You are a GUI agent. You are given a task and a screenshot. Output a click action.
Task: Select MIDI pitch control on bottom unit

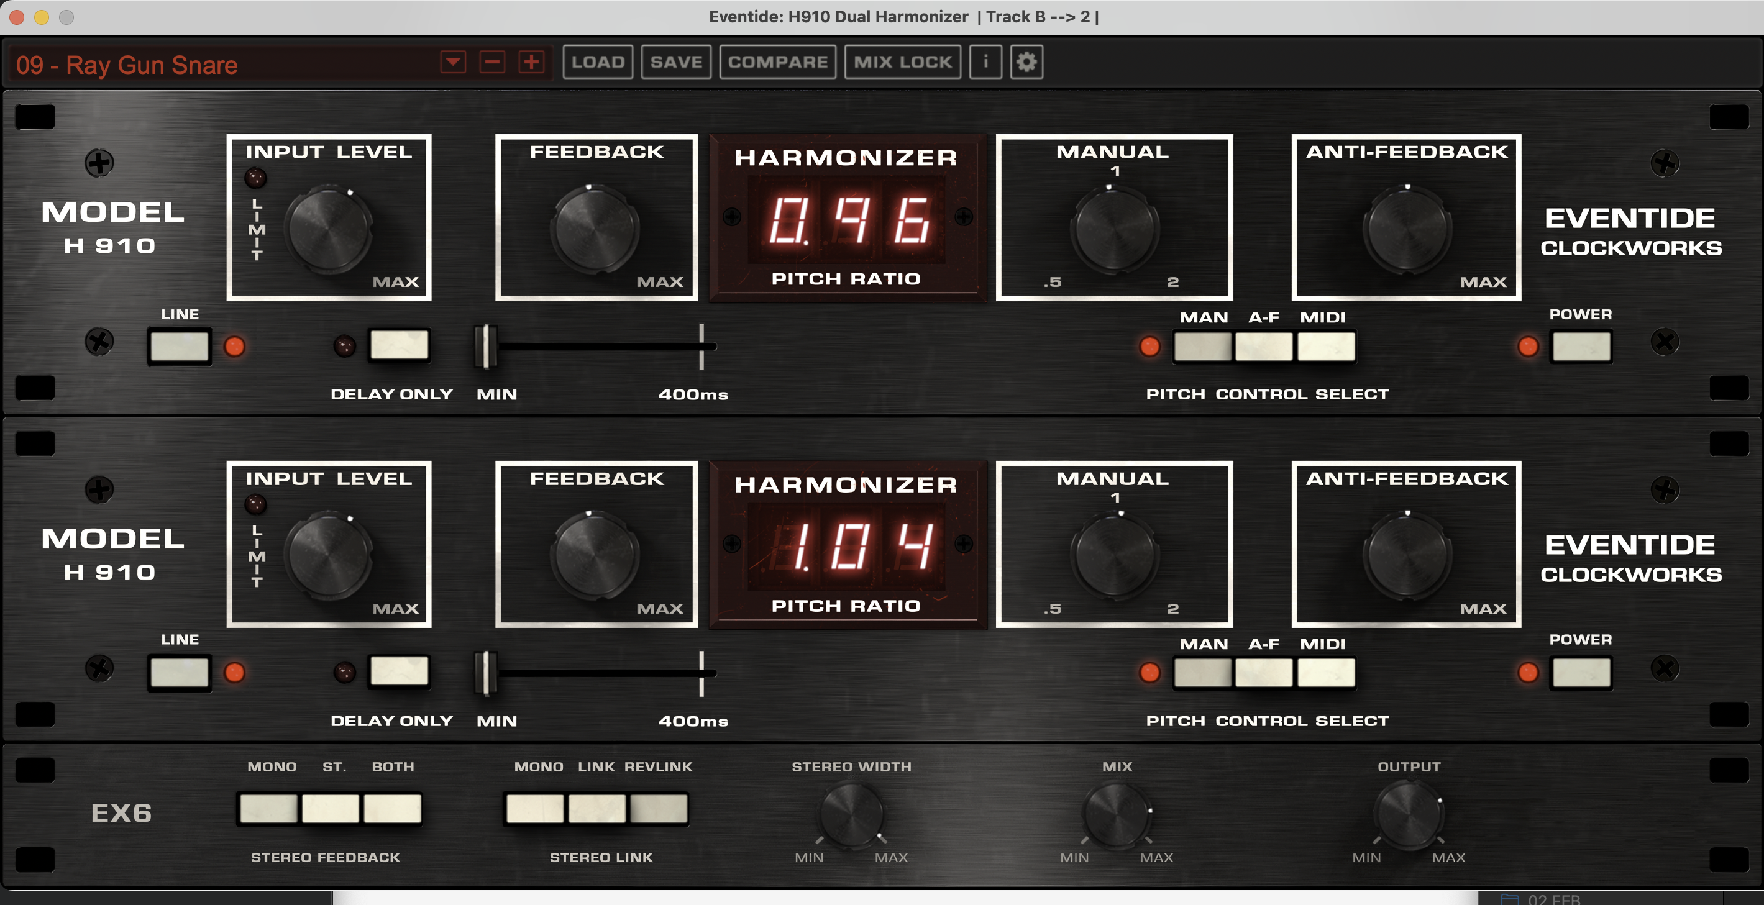tap(1326, 673)
